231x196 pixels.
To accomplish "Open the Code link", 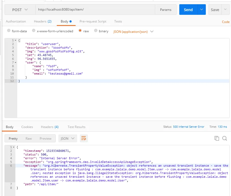I will (226, 22).
